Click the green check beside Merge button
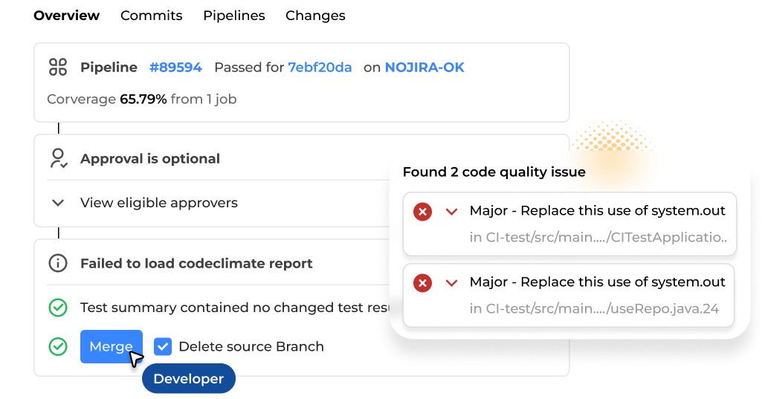 pos(57,346)
